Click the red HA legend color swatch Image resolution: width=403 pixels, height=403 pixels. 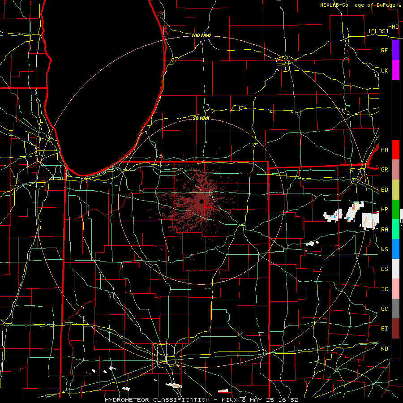[x=395, y=150]
